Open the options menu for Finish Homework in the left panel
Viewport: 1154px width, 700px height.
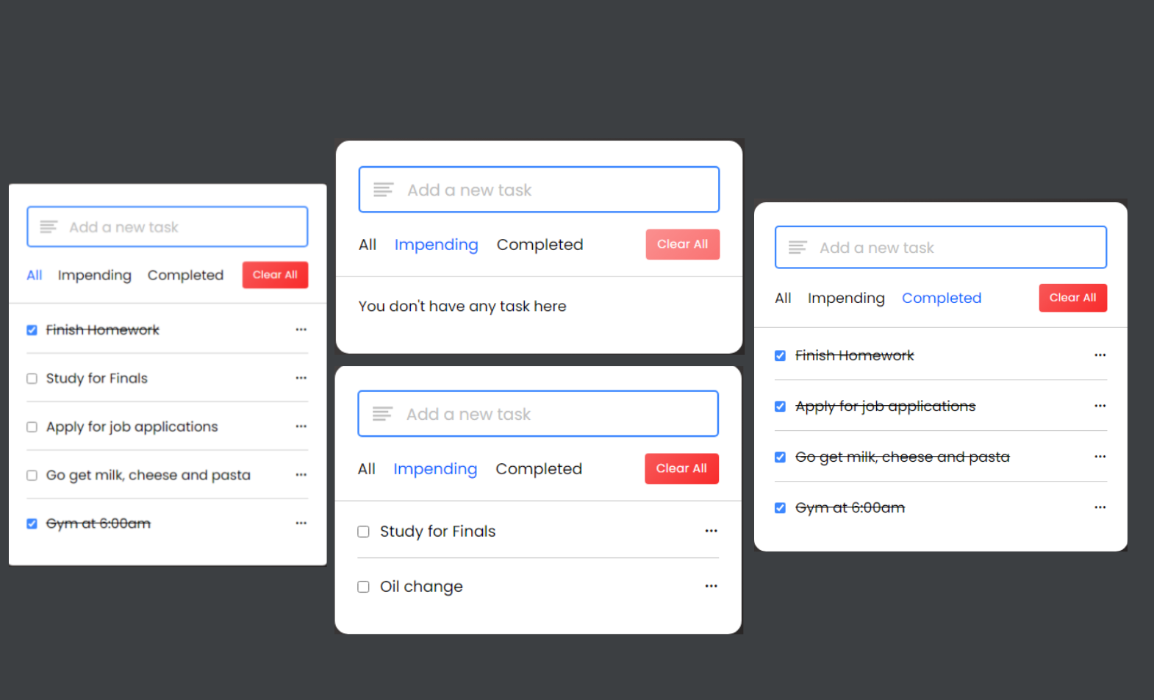(x=301, y=329)
